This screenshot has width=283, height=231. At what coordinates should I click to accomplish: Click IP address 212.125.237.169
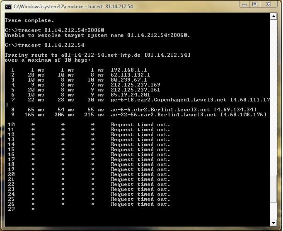click(135, 85)
